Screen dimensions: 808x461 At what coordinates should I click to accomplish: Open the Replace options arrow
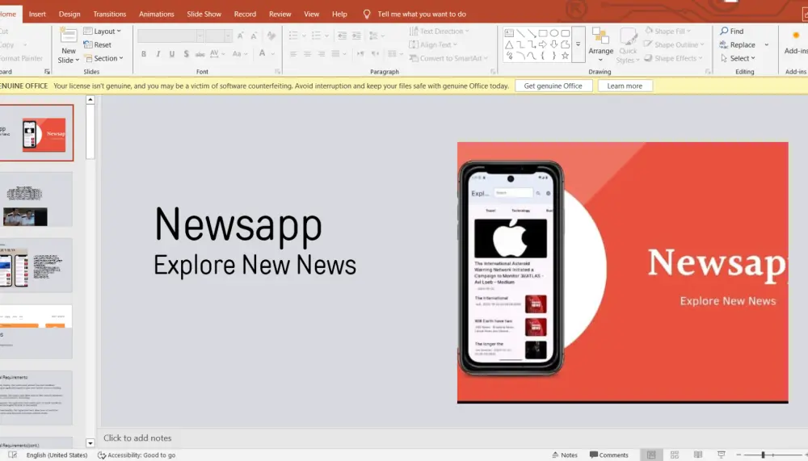point(766,45)
